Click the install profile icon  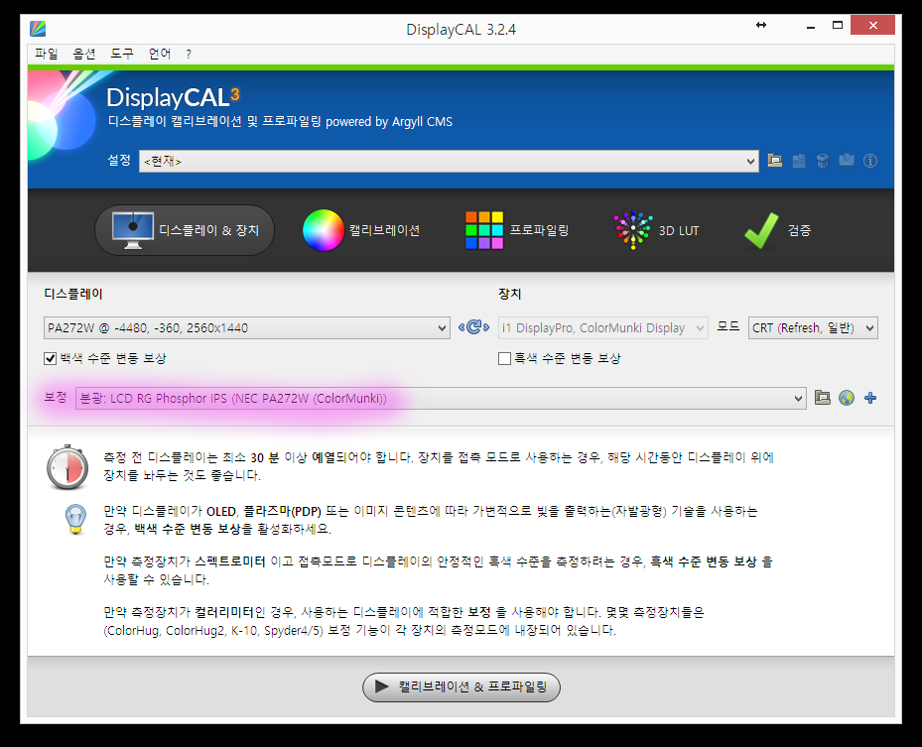847,160
